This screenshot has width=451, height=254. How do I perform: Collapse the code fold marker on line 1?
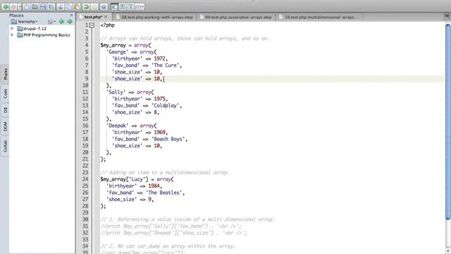tap(92, 25)
